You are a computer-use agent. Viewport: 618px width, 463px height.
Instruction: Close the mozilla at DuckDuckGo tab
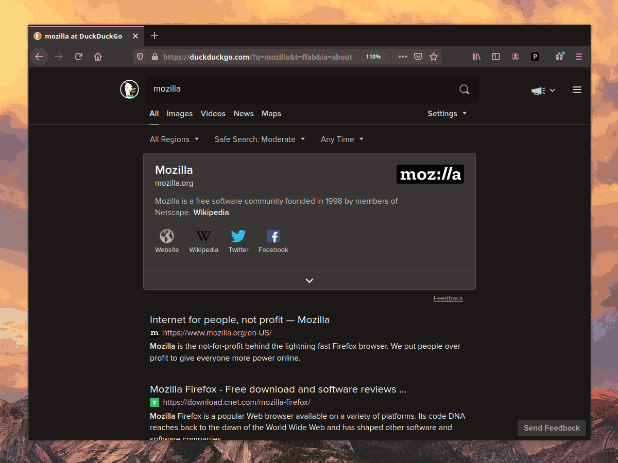[135, 36]
